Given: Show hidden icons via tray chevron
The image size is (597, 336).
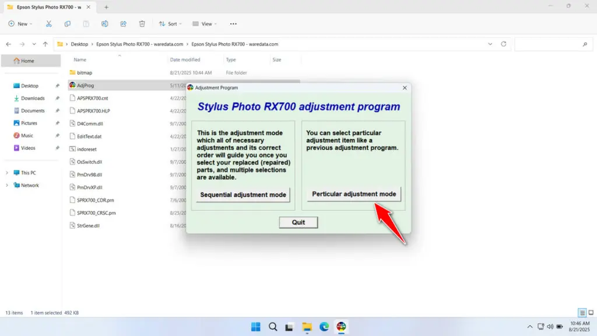Looking at the screenshot, I should [530, 327].
